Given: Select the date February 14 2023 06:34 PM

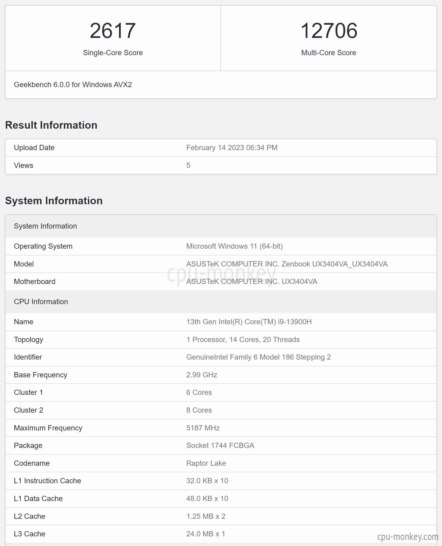Looking at the screenshot, I should point(232,147).
